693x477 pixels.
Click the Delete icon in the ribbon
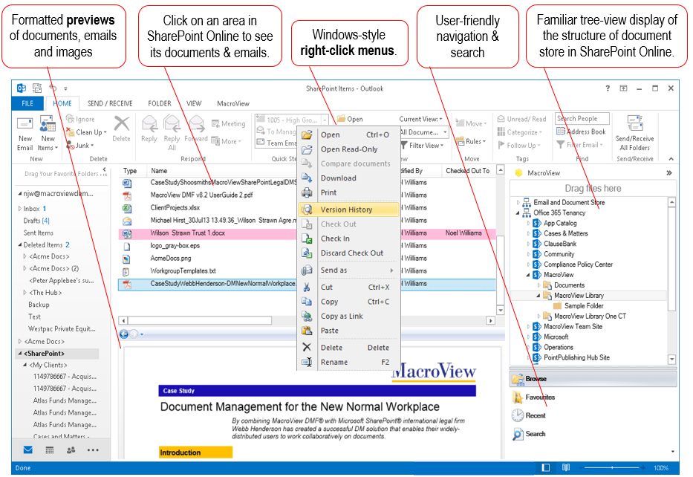coord(121,130)
